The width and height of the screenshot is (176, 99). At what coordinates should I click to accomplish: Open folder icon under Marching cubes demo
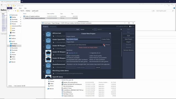[54, 73]
